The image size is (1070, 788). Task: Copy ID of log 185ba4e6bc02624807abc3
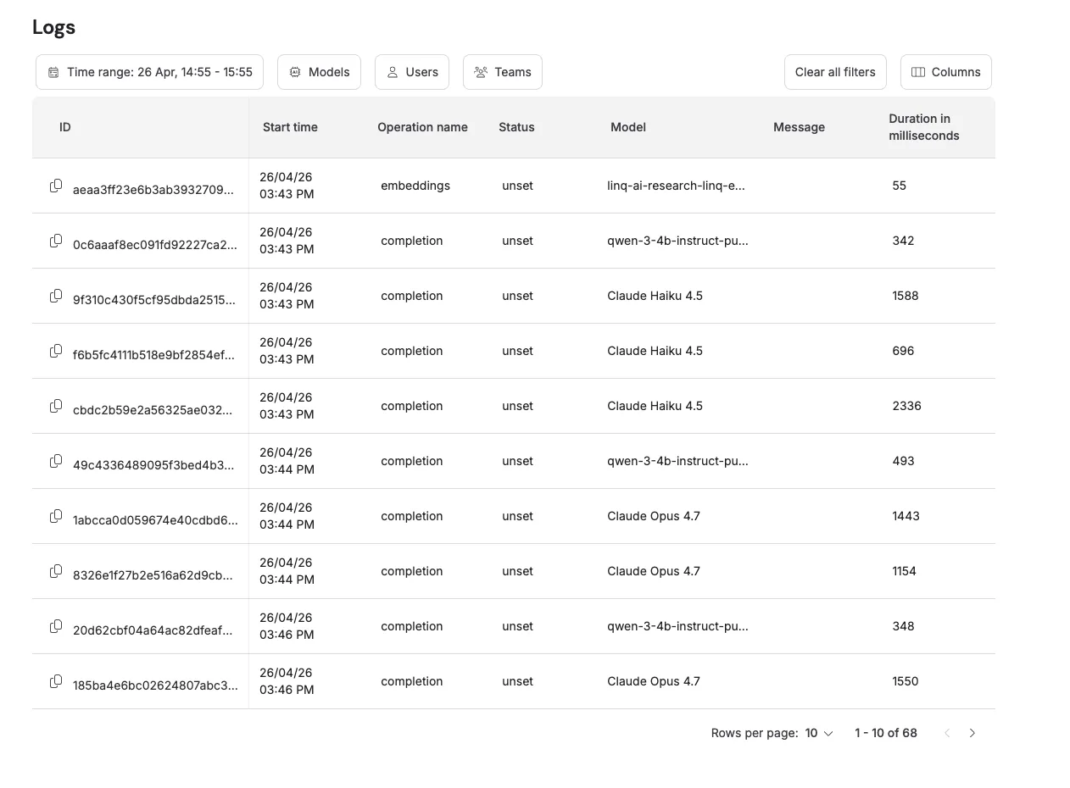(x=56, y=681)
